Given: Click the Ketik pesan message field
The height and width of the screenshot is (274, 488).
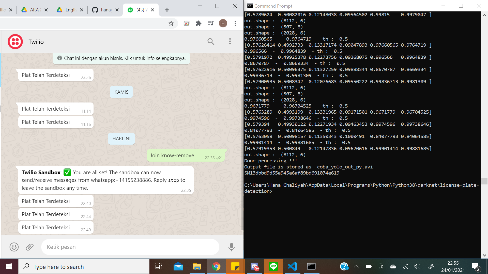Looking at the screenshot, I should point(130,247).
